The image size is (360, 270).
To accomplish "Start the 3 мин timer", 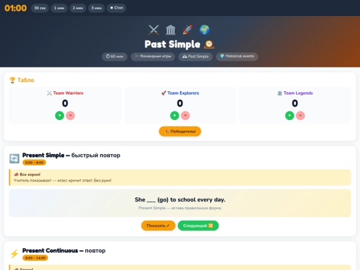I will 96,8.
